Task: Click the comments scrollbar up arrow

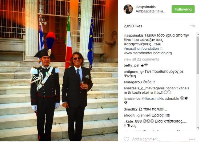Action: point(198,34)
